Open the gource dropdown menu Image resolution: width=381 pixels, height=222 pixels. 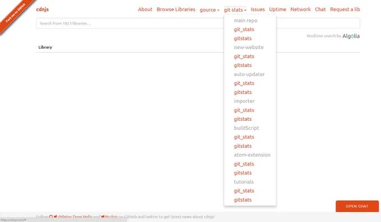pos(210,10)
